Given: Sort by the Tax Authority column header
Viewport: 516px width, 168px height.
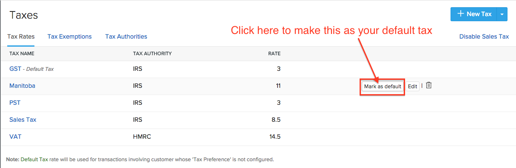Looking at the screenshot, I should click(152, 53).
